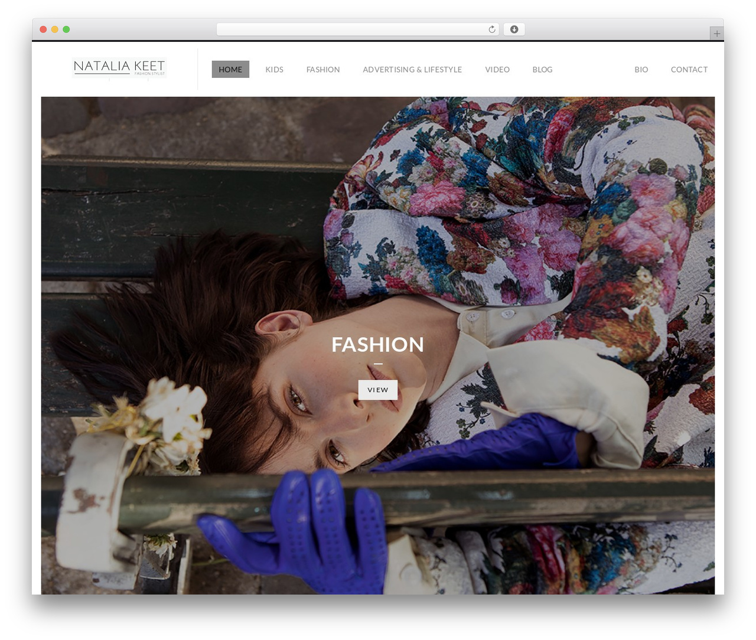
Task: Click the Natalia Keet logo
Action: pos(119,68)
